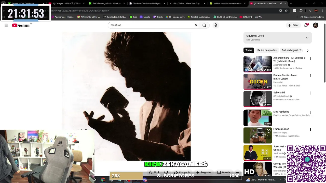
Task: Open options for Mix: Pop latino
Action: point(310,112)
